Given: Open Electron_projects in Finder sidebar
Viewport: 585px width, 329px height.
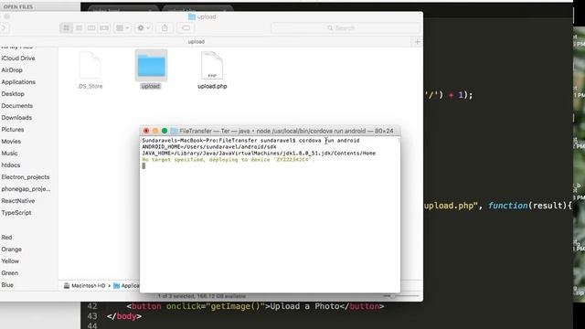Looking at the screenshot, I should [26, 177].
